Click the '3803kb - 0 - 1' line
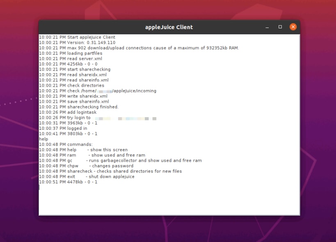Viewport: 336px width, 242px height. tap(68, 134)
